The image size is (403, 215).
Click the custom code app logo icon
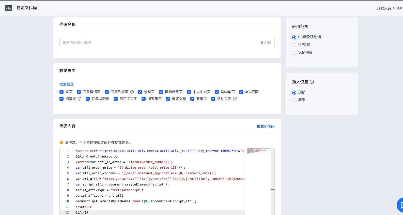coord(8,8)
